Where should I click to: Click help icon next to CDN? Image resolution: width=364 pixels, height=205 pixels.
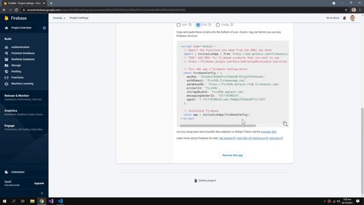tap(210, 24)
